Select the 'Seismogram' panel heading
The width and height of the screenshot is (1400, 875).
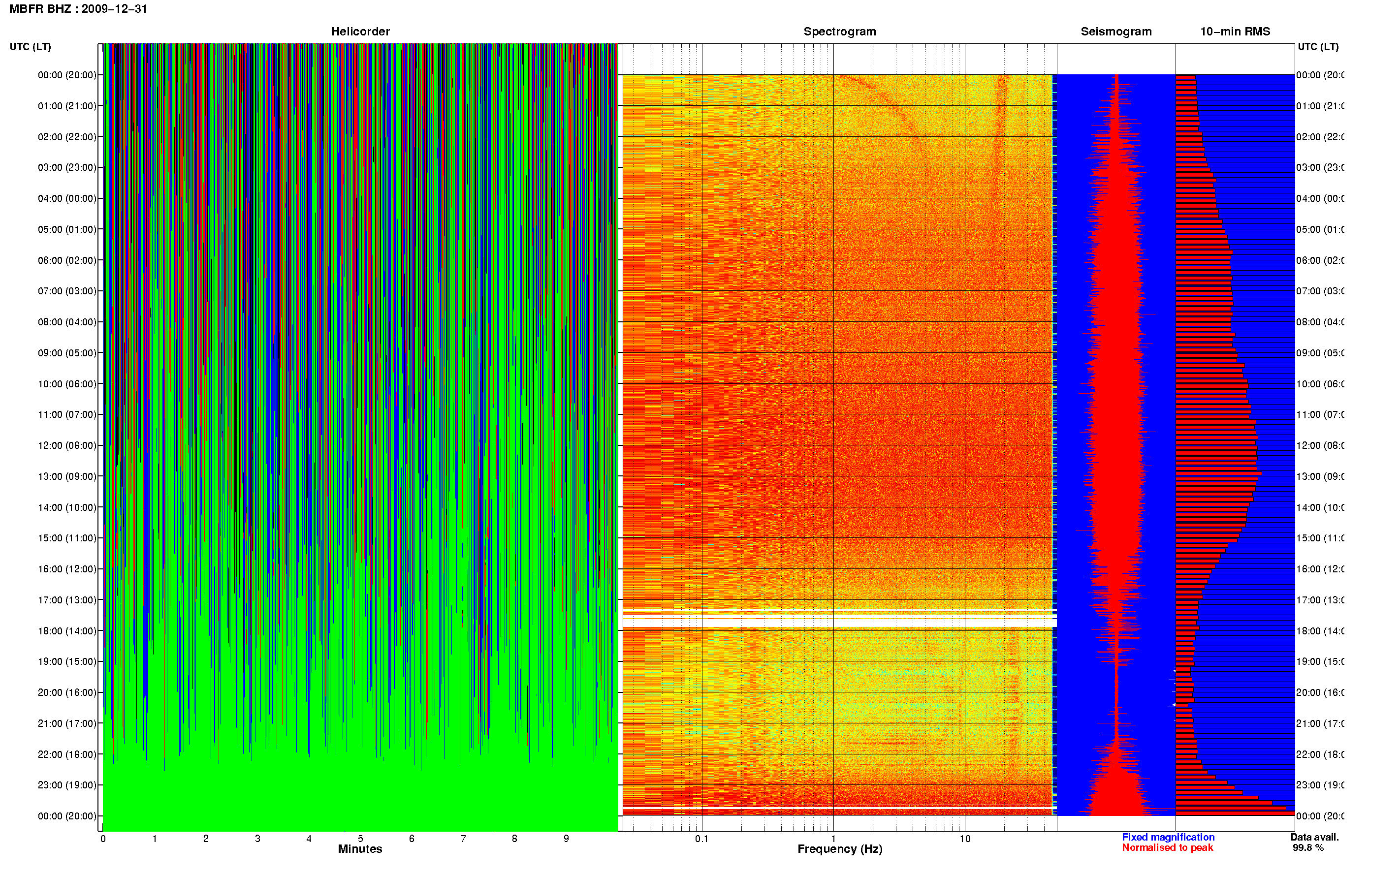[x=1116, y=32]
